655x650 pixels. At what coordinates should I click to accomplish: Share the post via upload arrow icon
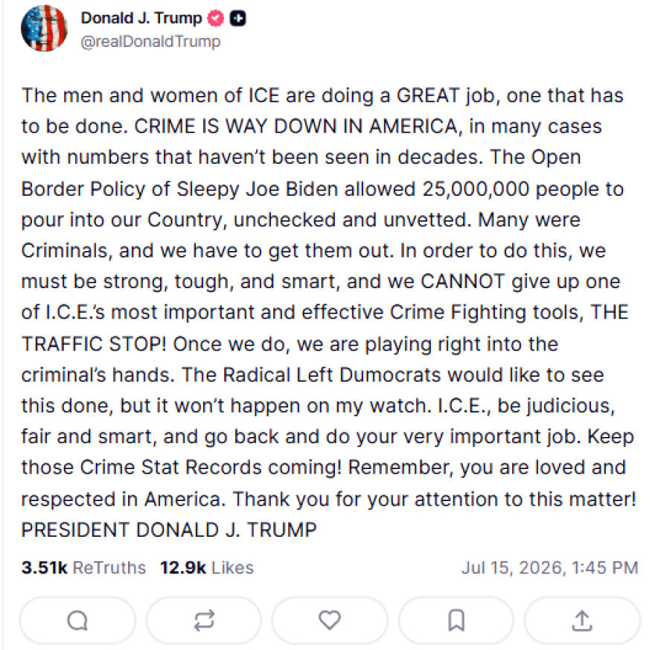click(582, 620)
